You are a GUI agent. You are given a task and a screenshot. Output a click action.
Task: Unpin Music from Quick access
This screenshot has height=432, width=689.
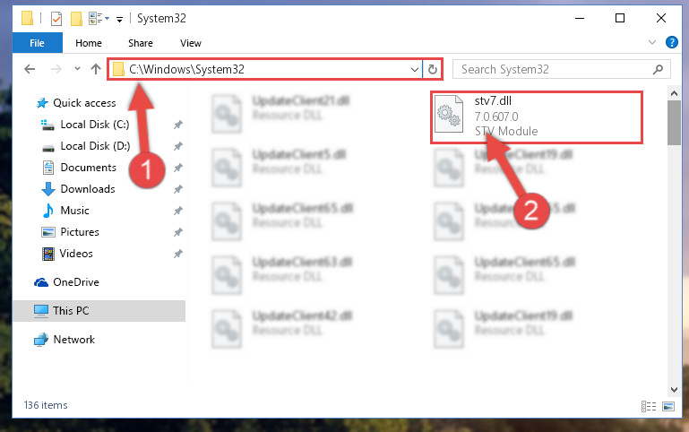pyautogui.click(x=178, y=211)
